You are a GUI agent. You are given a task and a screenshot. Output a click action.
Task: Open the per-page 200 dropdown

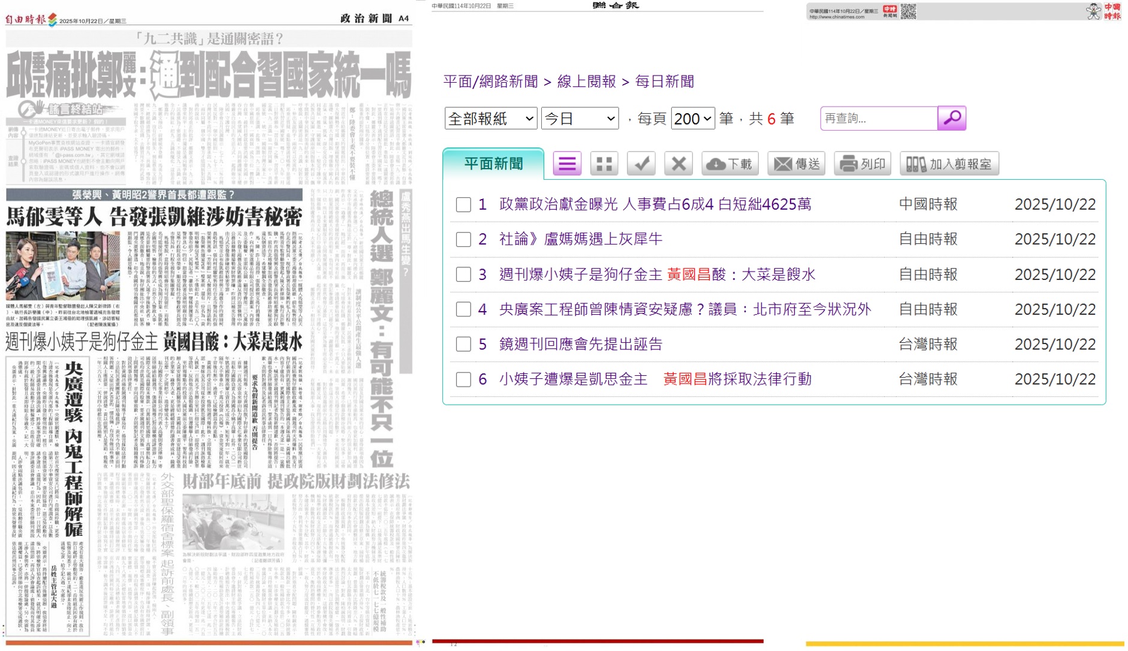point(693,119)
